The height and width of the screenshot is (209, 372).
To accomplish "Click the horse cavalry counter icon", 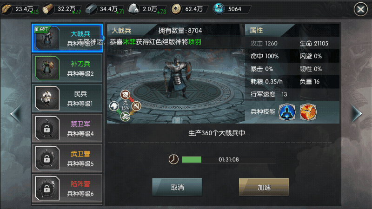I will (x=114, y=106).
